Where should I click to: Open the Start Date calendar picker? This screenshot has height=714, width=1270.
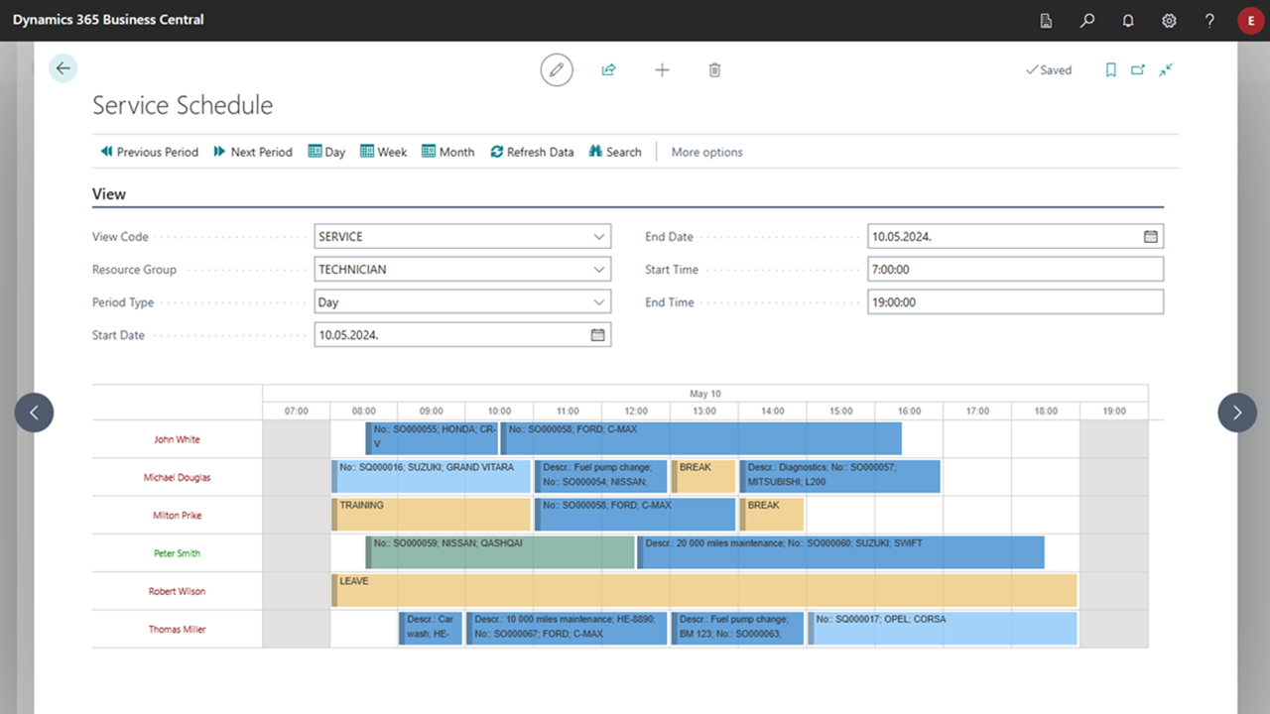click(597, 335)
